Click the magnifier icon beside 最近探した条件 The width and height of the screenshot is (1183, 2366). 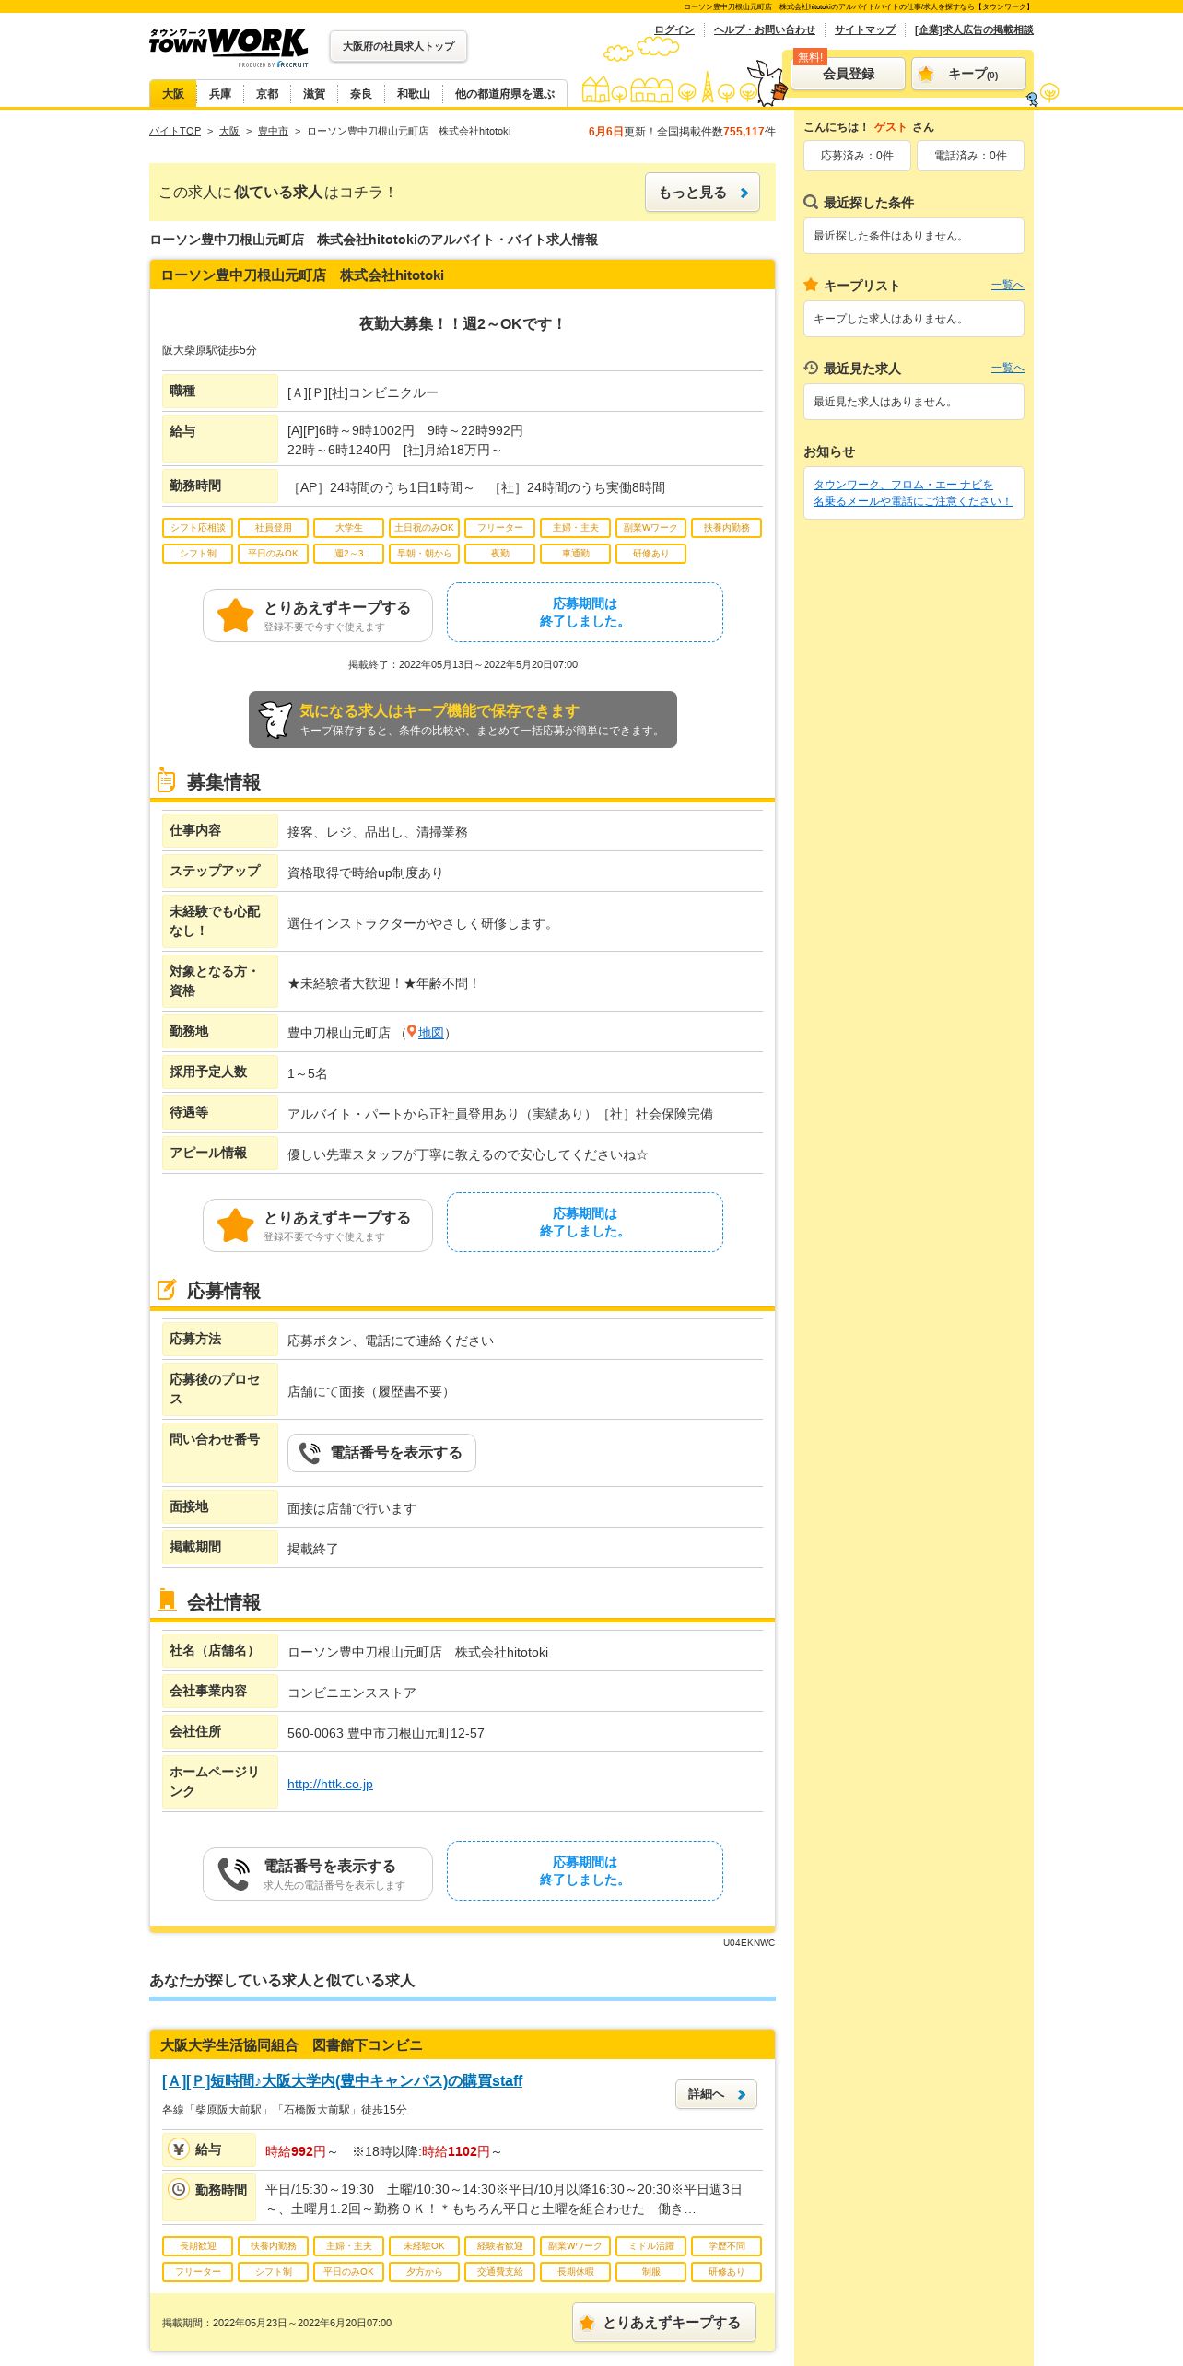click(x=811, y=202)
